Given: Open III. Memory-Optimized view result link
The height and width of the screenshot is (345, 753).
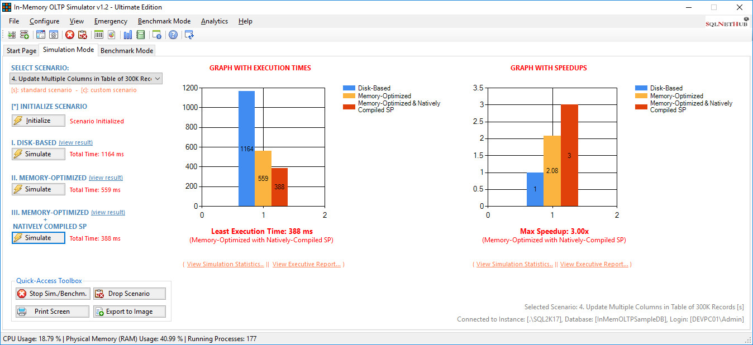Looking at the screenshot, I should pyautogui.click(x=108, y=212).
